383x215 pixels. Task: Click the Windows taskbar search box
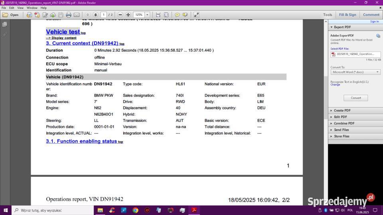coord(53,210)
